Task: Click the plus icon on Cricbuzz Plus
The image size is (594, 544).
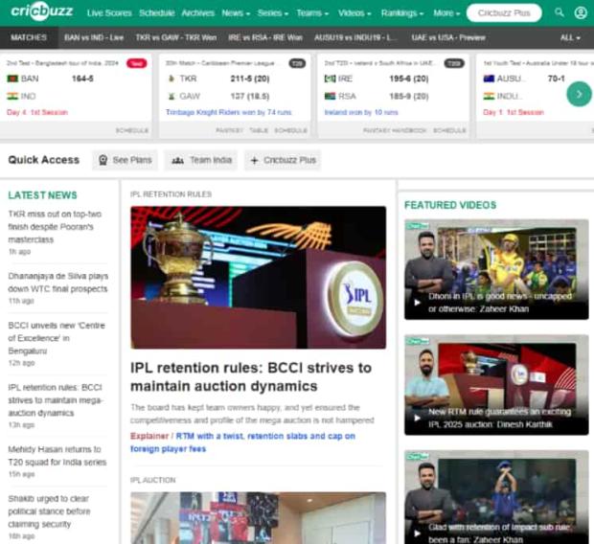Action: [254, 161]
